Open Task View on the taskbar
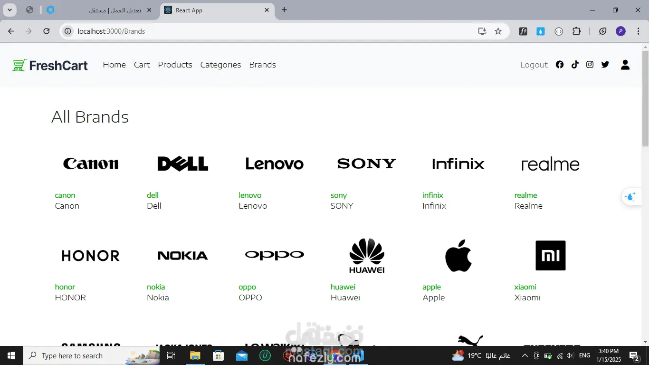Image resolution: width=649 pixels, height=365 pixels. (171, 355)
